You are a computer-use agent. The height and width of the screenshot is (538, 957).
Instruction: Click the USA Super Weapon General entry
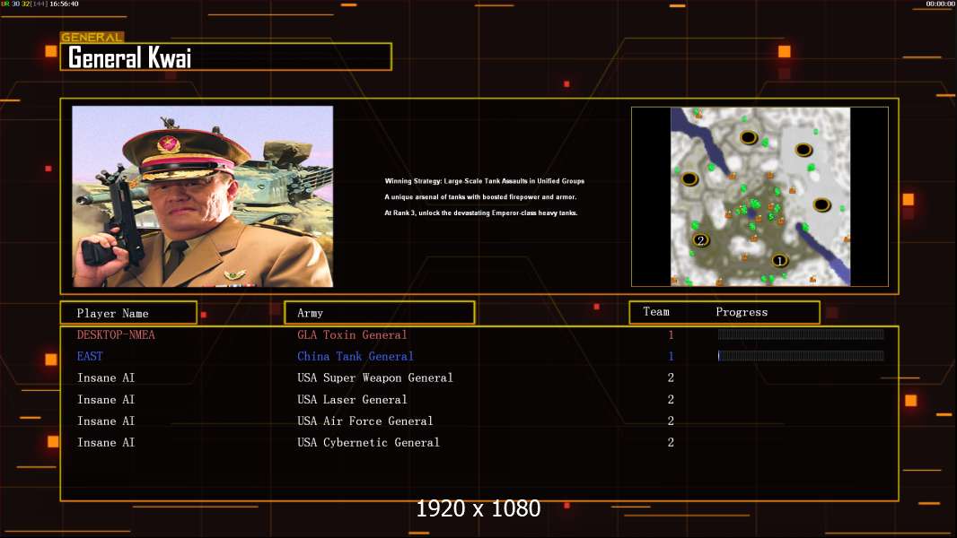tap(374, 377)
